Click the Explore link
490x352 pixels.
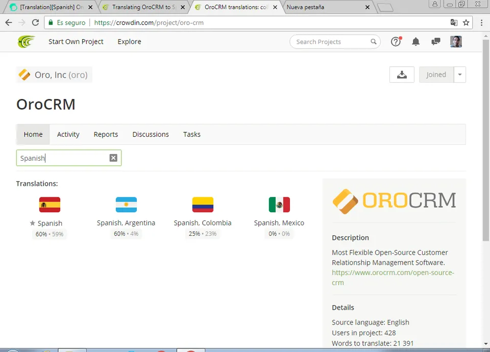coord(129,41)
